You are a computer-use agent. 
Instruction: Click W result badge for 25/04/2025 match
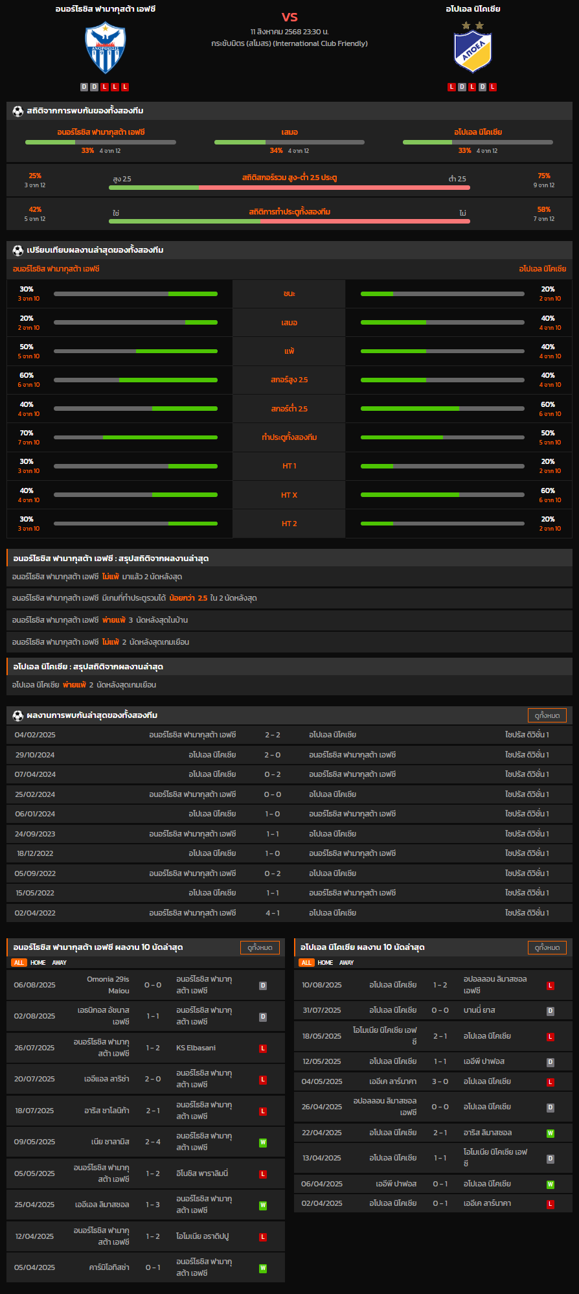pos(263,1205)
